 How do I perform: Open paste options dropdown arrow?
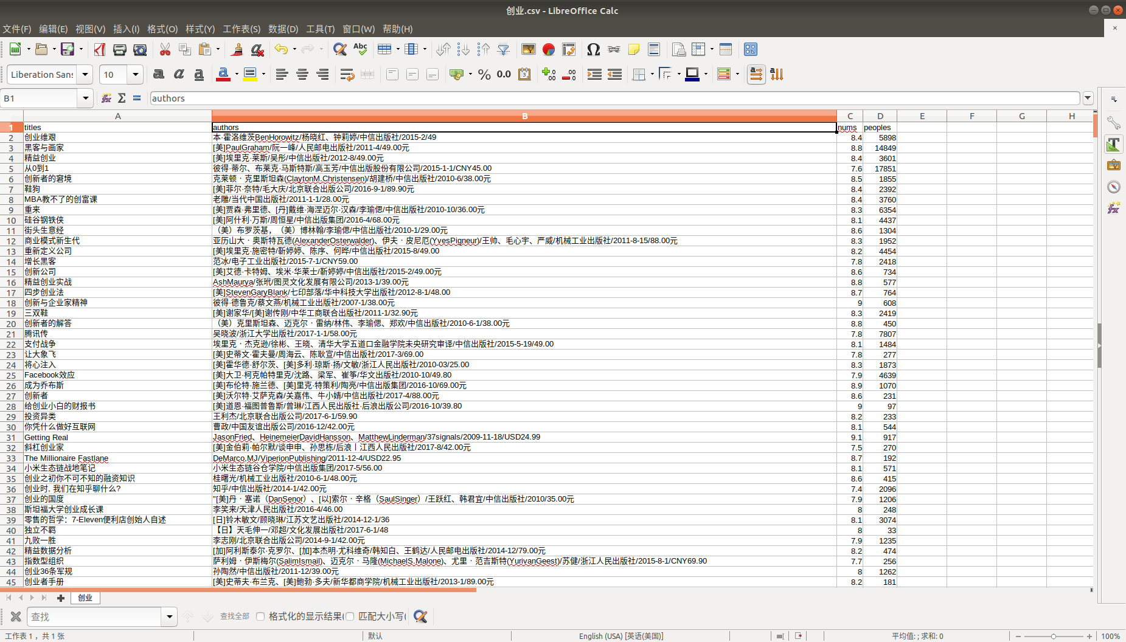click(218, 49)
